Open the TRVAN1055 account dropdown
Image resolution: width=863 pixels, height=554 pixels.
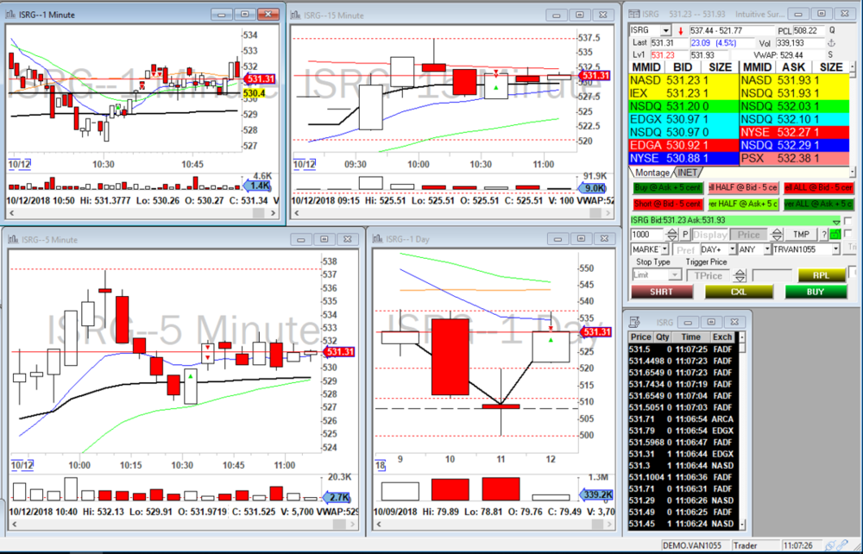point(835,249)
